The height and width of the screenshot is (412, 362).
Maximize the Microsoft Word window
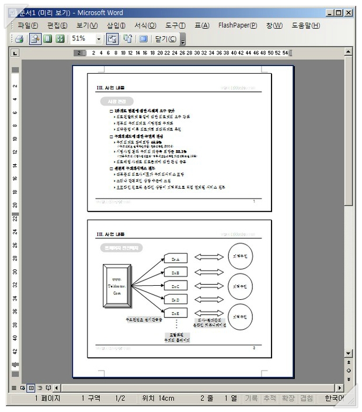click(x=339, y=13)
